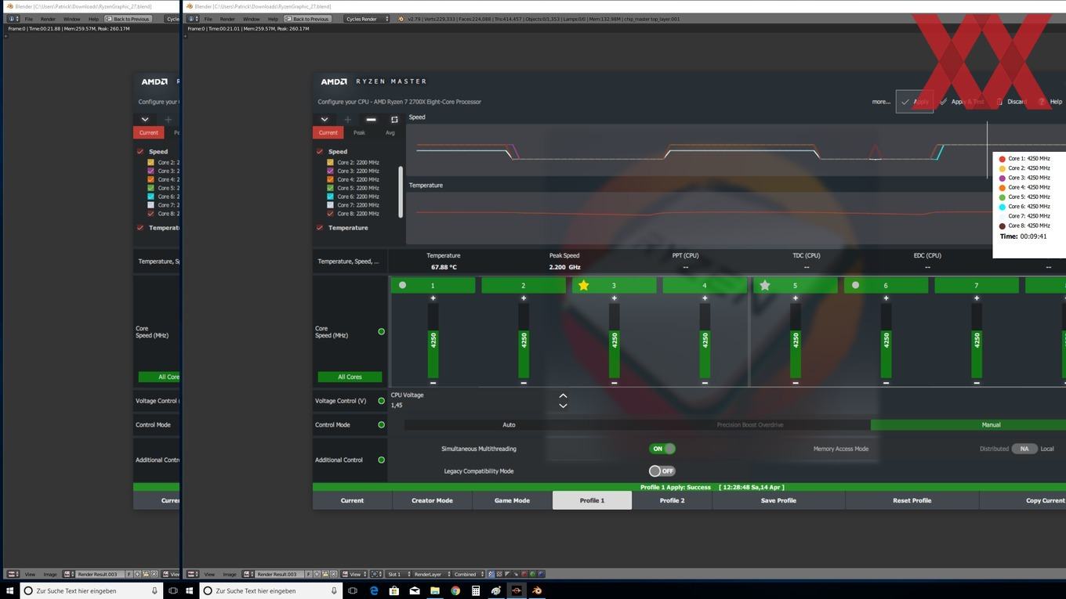This screenshot has width=1066, height=599.
Task: Select Profile 1 tab
Action: click(x=592, y=500)
